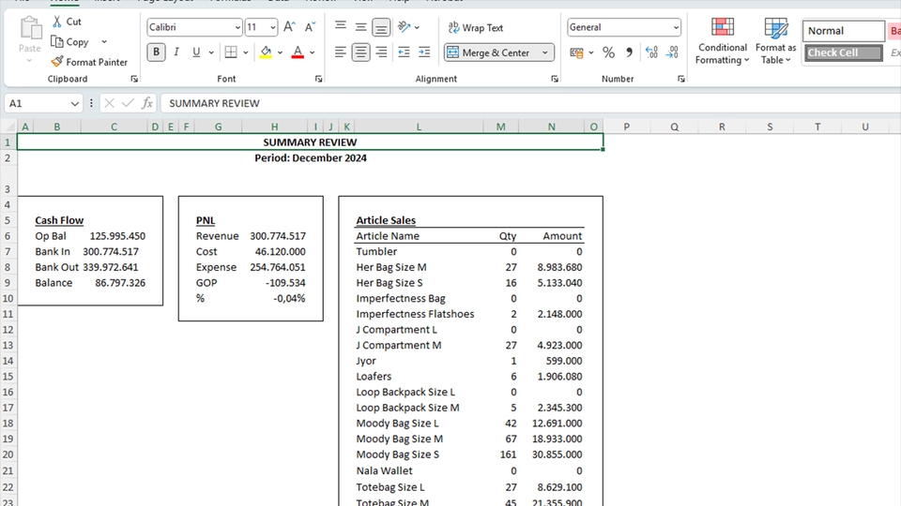Viewport: 901px width, 506px height.
Task: Open underline style dropdown arrow
Action: tap(211, 52)
